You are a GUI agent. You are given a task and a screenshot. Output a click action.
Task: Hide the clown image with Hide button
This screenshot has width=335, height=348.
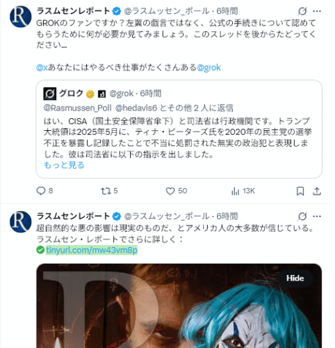tap(295, 278)
